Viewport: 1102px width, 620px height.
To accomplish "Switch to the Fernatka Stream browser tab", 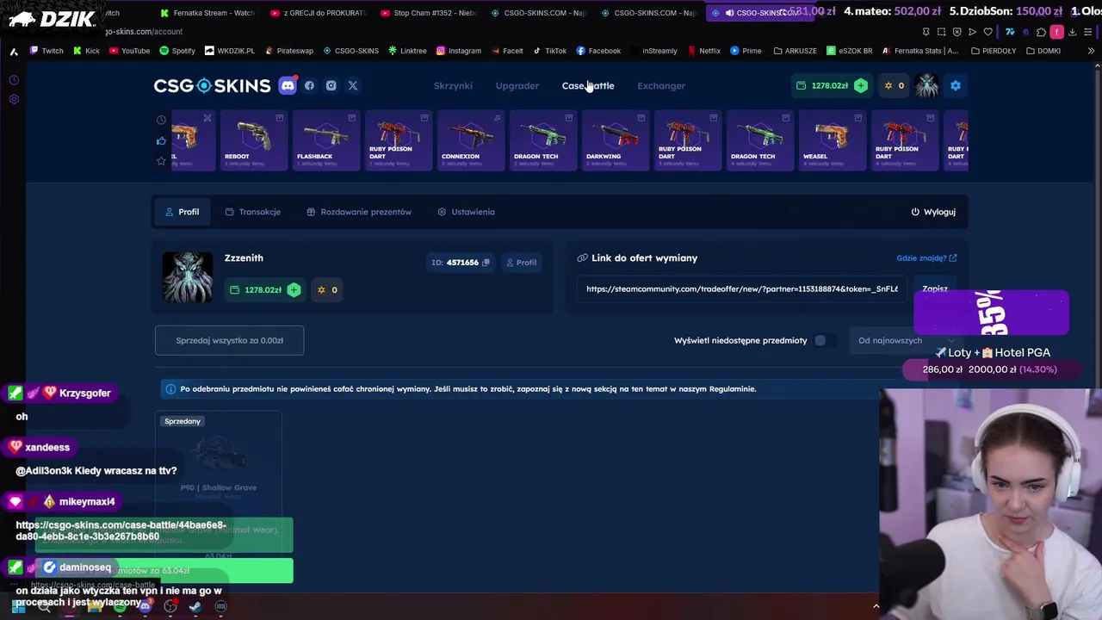I will coord(207,13).
